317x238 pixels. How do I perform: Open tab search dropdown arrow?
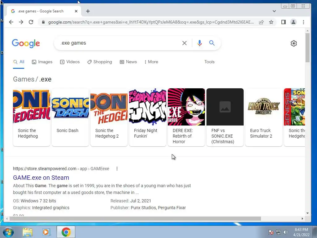(x=274, y=11)
